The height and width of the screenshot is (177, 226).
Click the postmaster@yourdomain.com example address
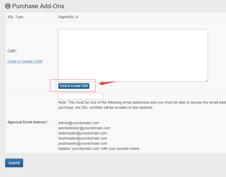tap(83, 143)
